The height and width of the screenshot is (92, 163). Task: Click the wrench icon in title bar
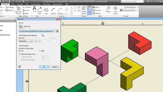pyautogui.click(x=148, y=2)
